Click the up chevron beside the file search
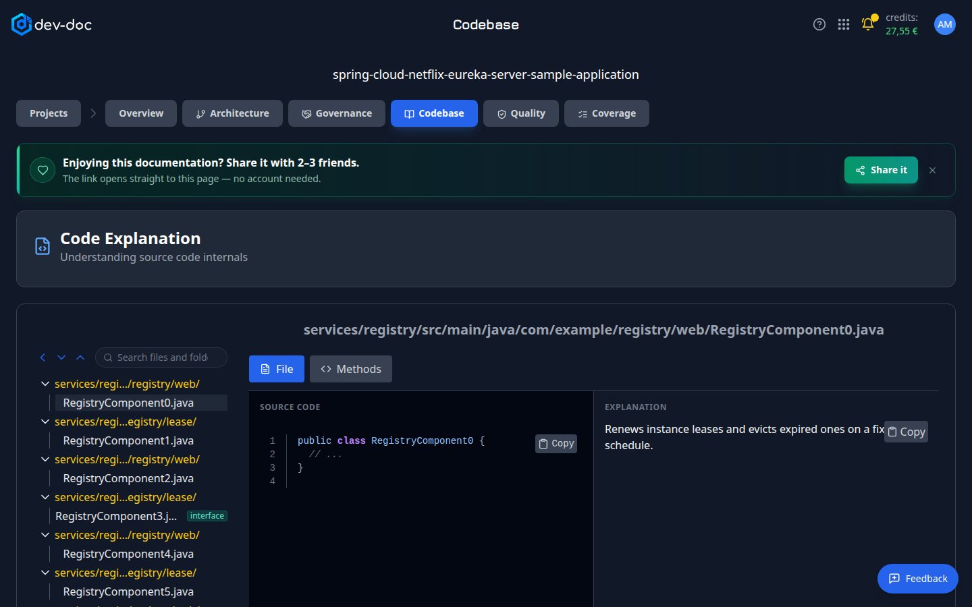972x607 pixels. (x=80, y=357)
